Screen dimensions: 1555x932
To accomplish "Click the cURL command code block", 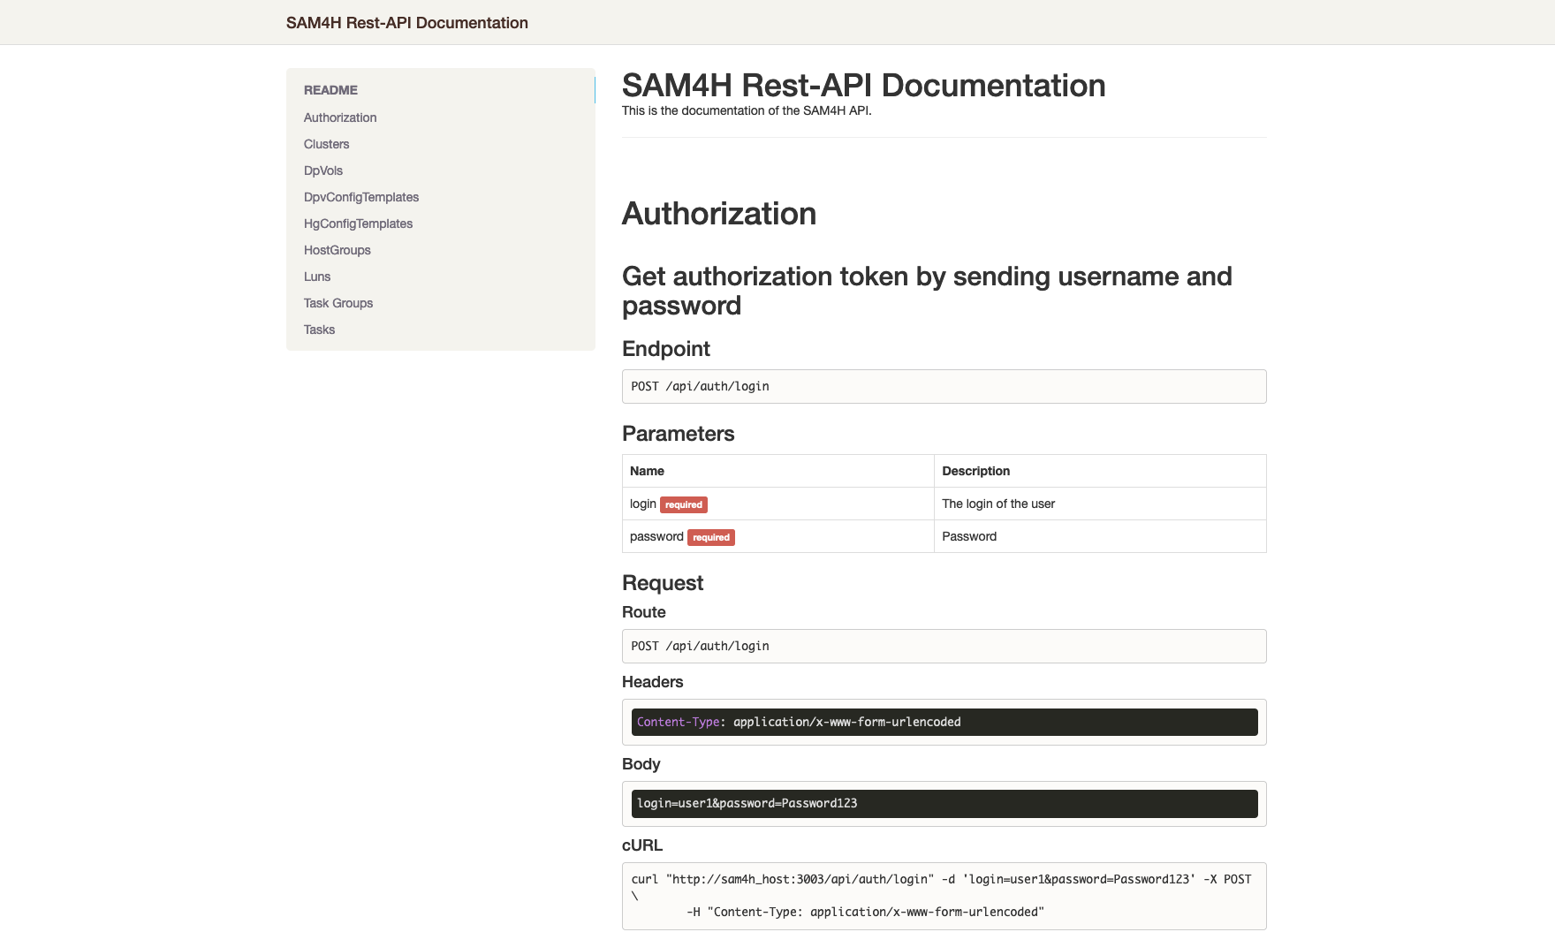I will [944, 896].
